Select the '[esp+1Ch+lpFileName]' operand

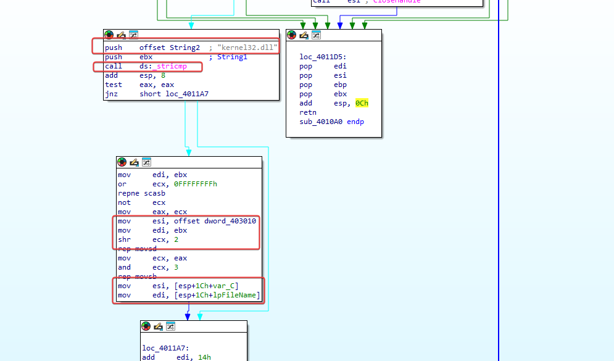pos(217,295)
